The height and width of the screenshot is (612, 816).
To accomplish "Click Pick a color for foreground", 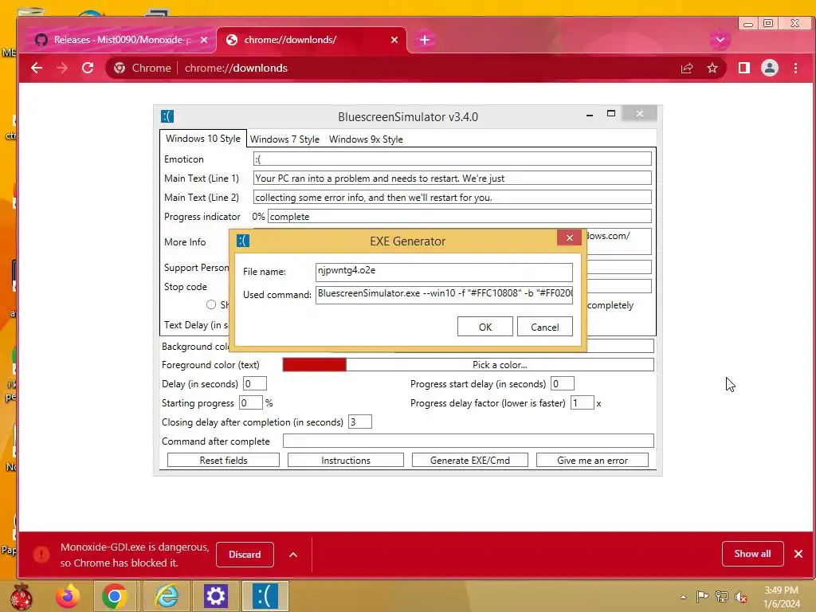I will click(500, 365).
